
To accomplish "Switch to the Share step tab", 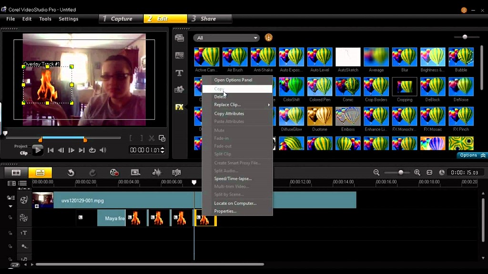I will (x=210, y=19).
